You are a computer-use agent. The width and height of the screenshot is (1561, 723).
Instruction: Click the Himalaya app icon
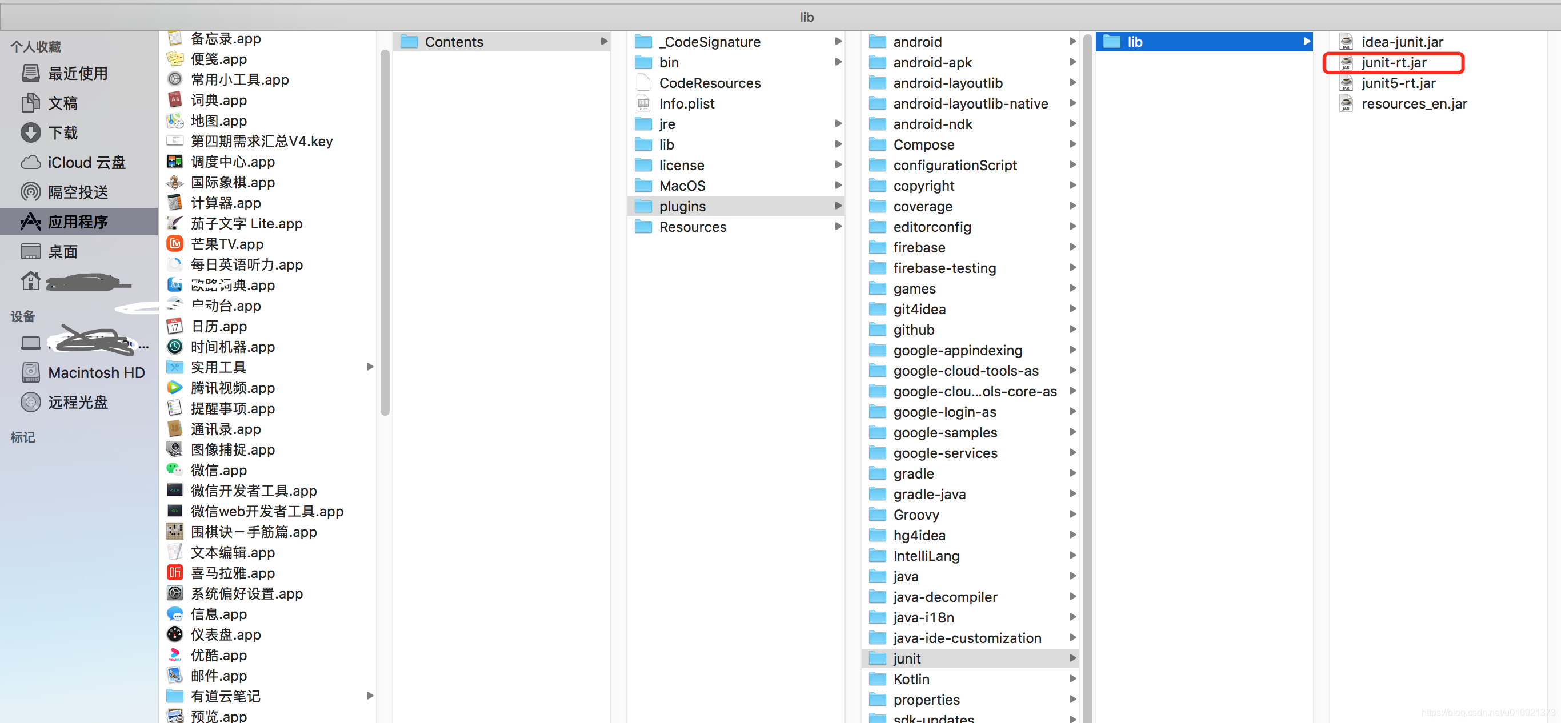click(174, 573)
